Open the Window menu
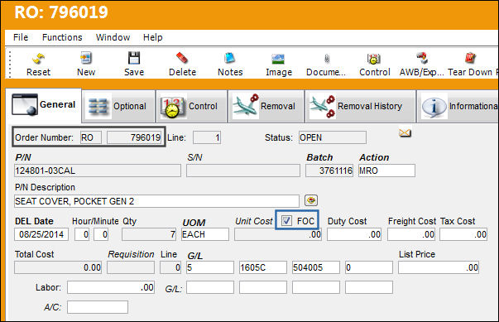The image size is (499, 322). 113,37
